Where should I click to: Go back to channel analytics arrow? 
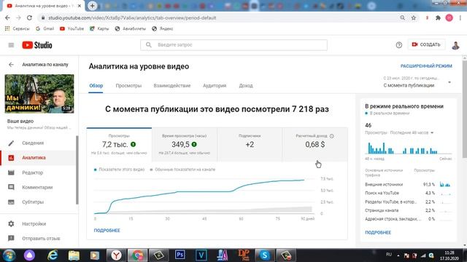click(x=12, y=65)
